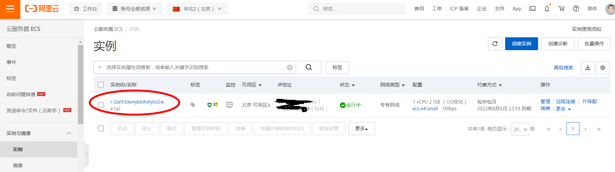The height and width of the screenshot is (172, 615).
Task: Open the ICP 备案 menu
Action: pyautogui.click(x=459, y=9)
